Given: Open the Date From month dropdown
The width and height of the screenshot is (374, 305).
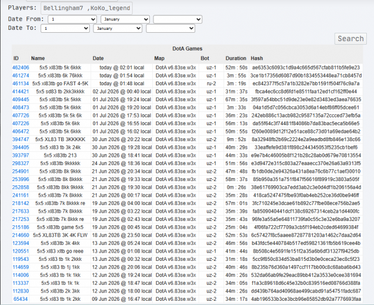Looking at the screenshot, I should point(125,20).
